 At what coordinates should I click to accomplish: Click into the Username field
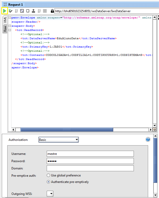(90, 154)
